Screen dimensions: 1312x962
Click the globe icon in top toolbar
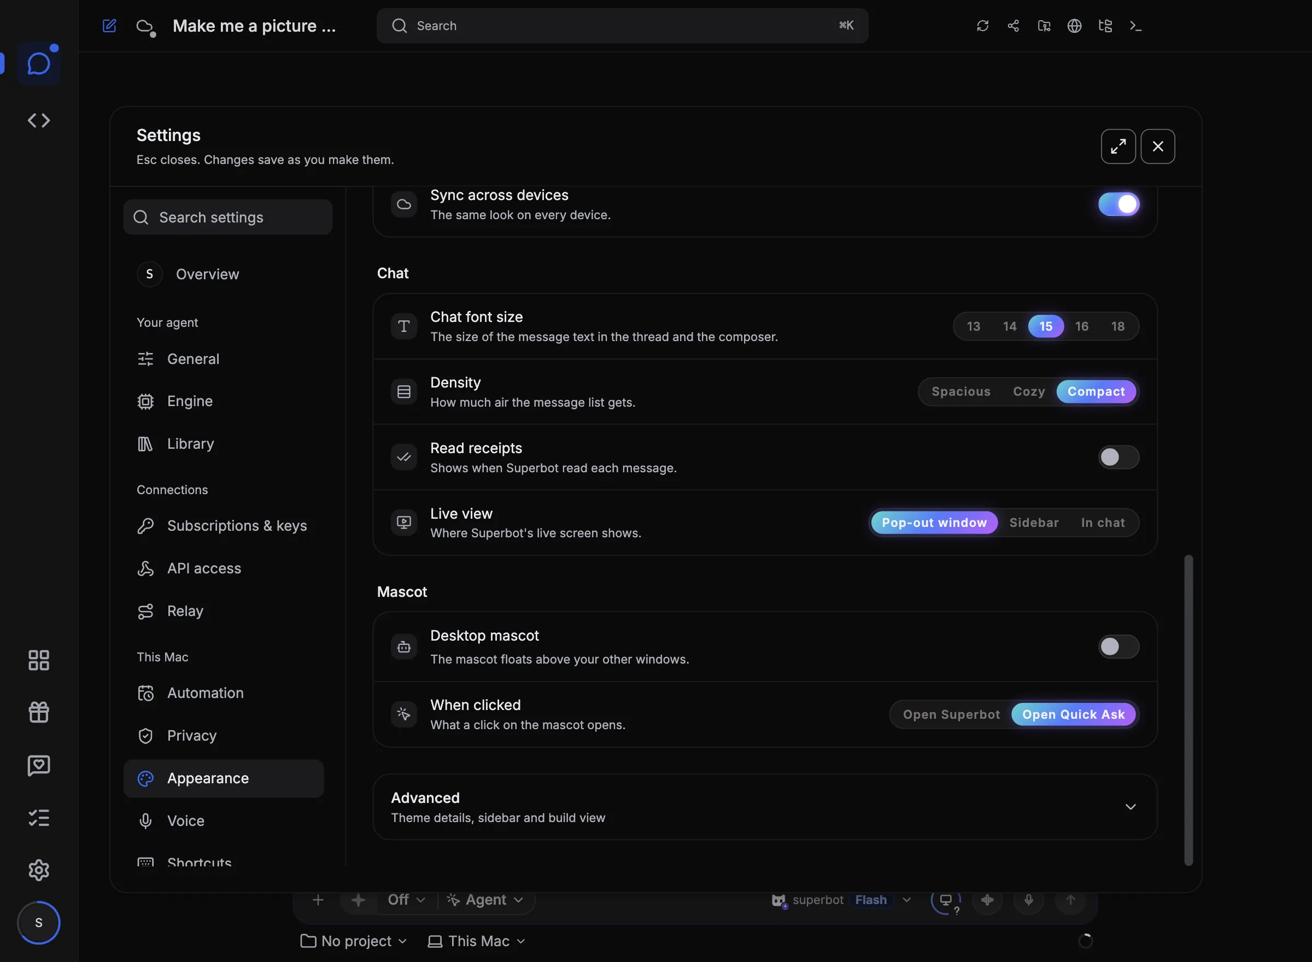(x=1074, y=26)
